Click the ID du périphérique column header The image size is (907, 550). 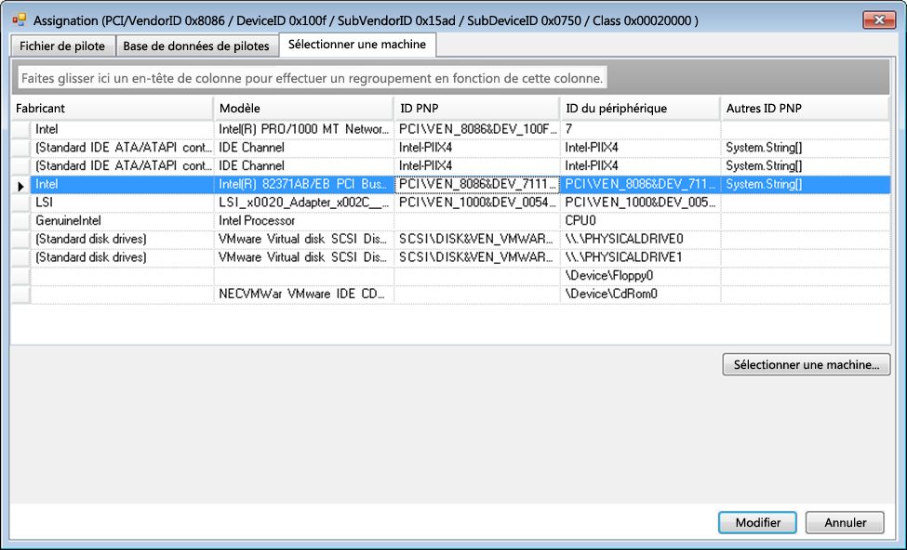pos(639,109)
